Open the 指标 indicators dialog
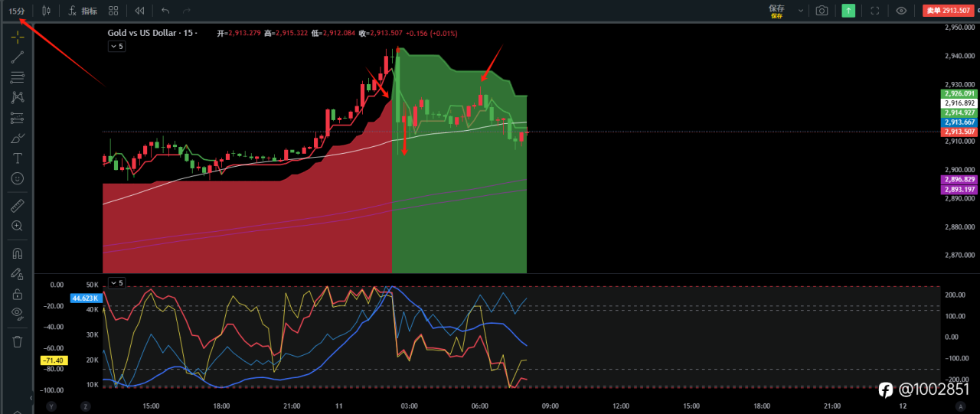This screenshot has height=414, width=980. (x=83, y=11)
